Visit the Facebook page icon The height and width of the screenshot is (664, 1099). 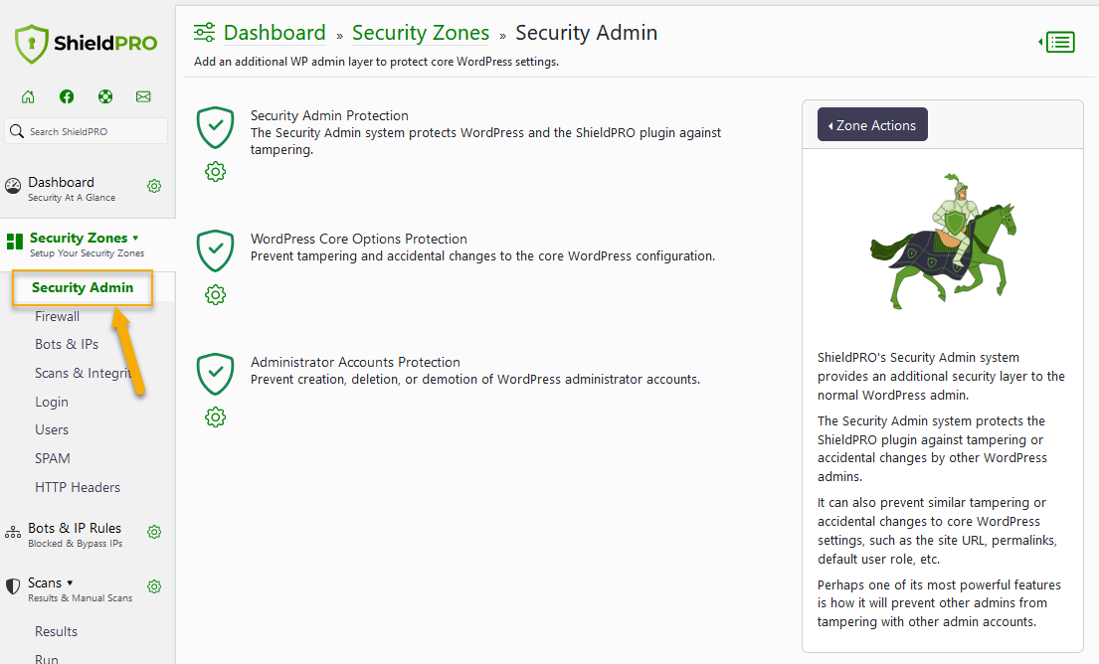[x=66, y=95]
